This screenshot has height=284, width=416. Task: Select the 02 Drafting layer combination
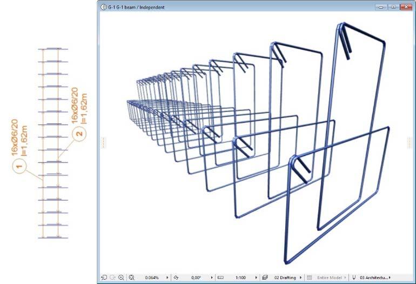pyautogui.click(x=285, y=278)
